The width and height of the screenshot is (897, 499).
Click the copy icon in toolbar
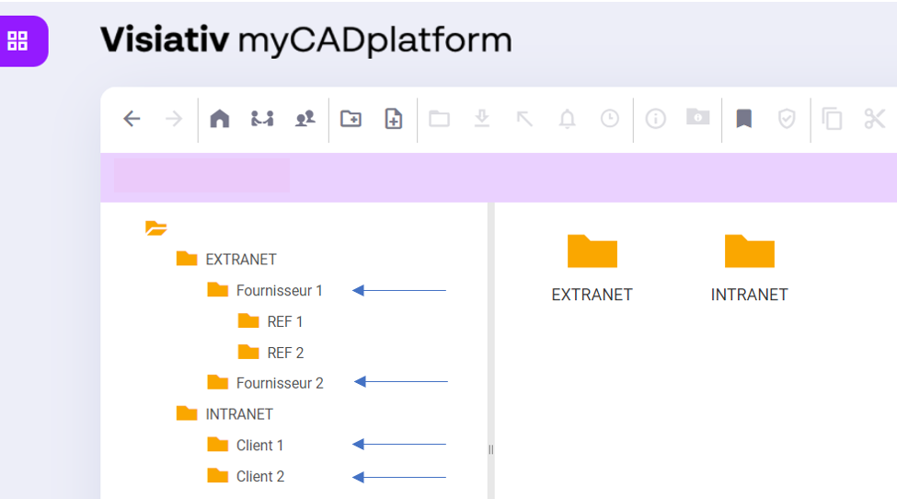(x=833, y=119)
